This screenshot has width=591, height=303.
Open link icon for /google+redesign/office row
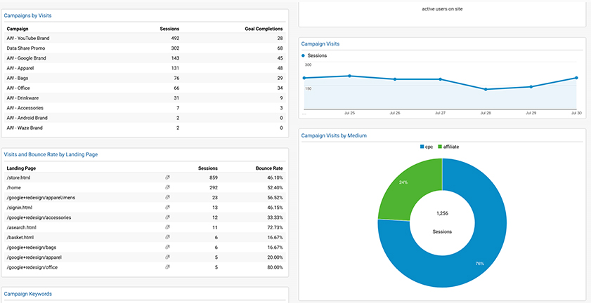(x=168, y=267)
